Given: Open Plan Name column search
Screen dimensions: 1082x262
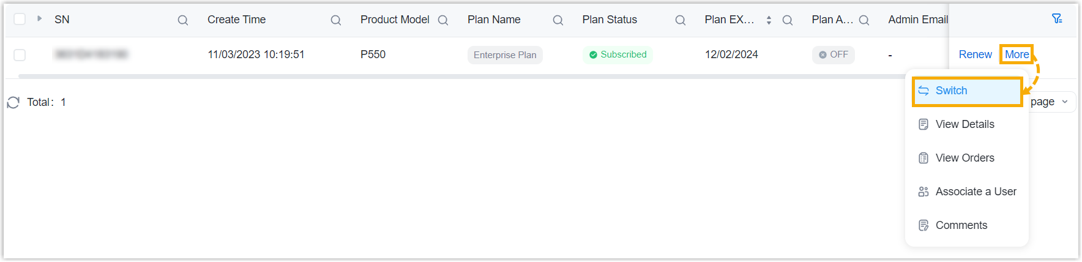Looking at the screenshot, I should click(x=558, y=20).
